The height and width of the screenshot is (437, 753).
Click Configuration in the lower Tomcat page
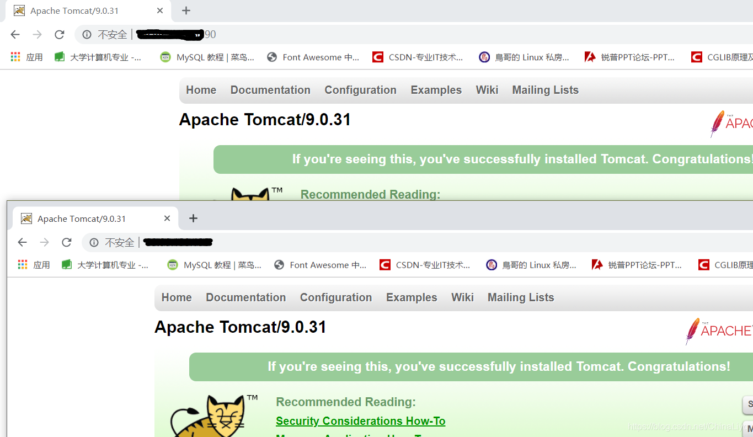coord(336,297)
